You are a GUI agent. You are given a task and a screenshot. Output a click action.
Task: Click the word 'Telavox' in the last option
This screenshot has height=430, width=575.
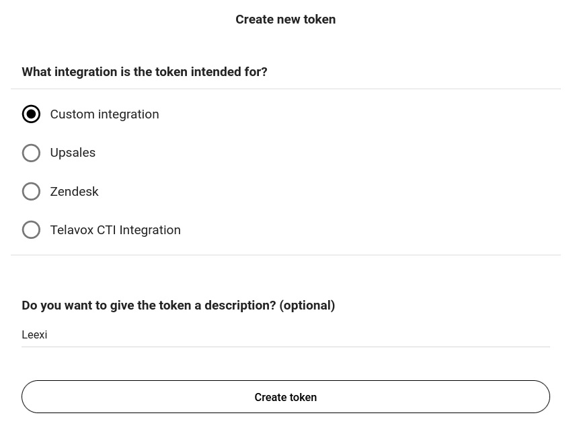tap(71, 230)
